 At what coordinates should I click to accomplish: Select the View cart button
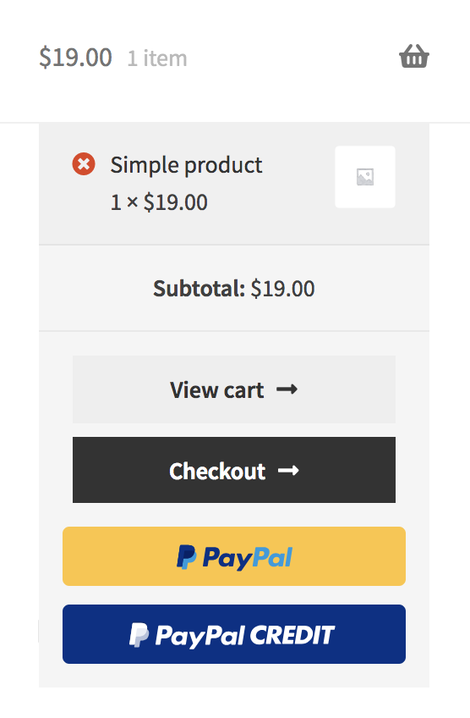point(234,389)
